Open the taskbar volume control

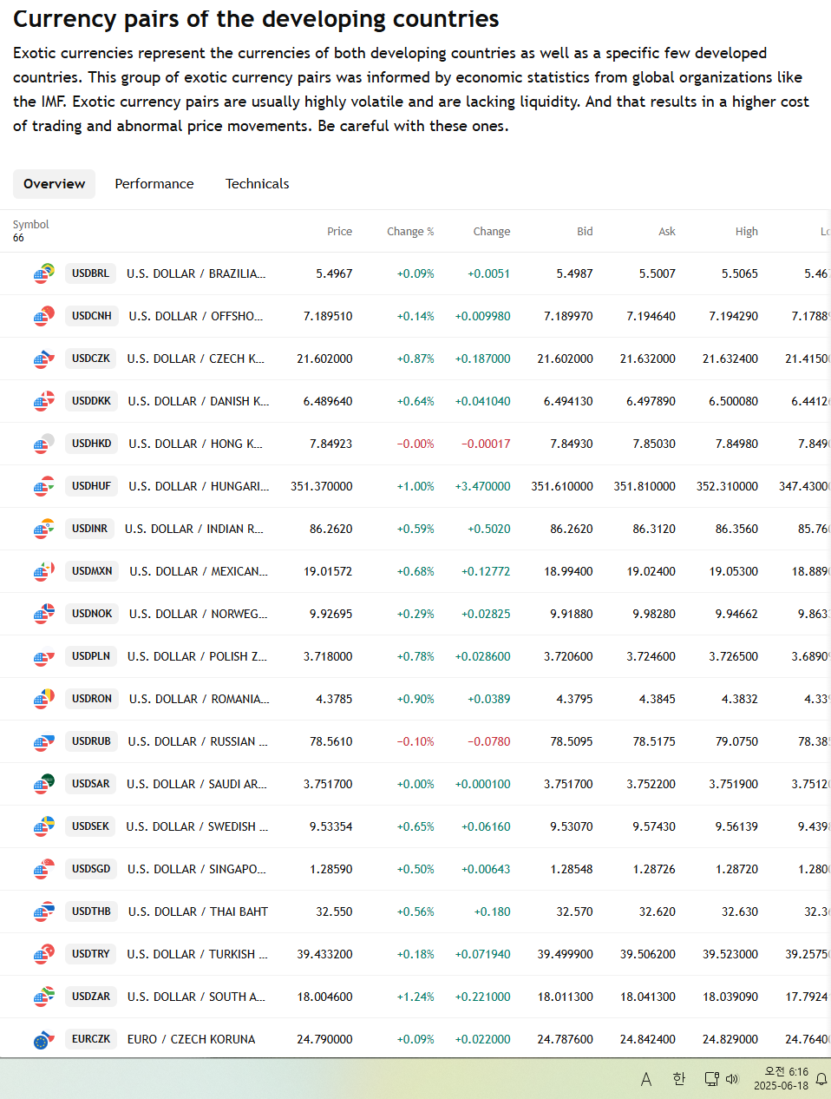[x=732, y=1079]
